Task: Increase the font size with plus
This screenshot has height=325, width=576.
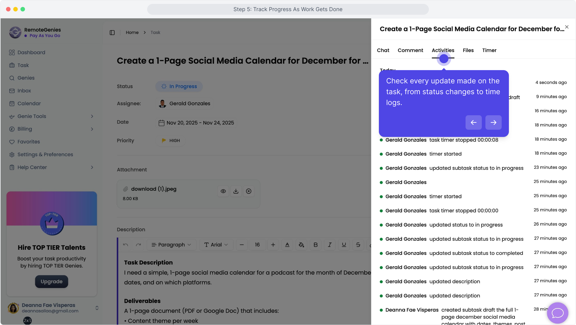Action: [273, 245]
